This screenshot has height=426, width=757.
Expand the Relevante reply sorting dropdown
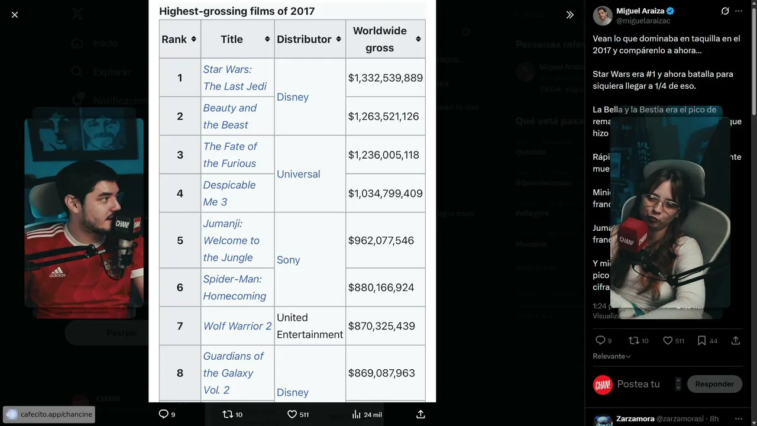click(612, 356)
